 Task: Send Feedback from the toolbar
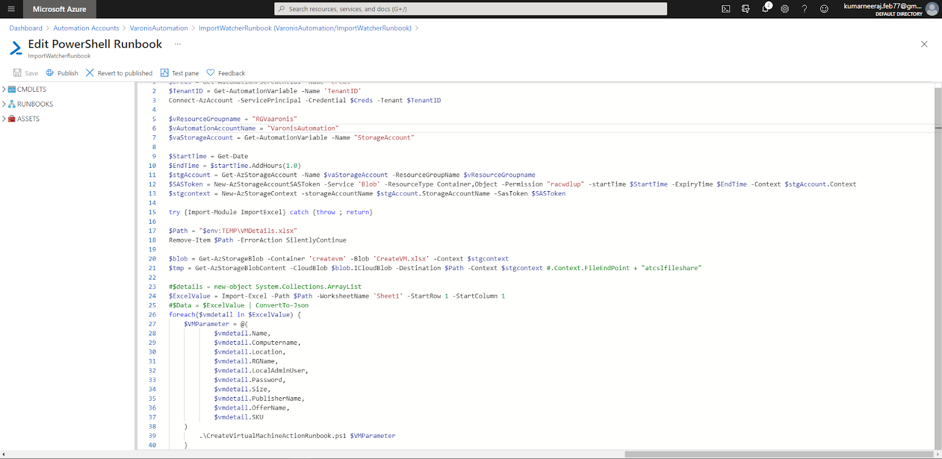click(x=225, y=73)
